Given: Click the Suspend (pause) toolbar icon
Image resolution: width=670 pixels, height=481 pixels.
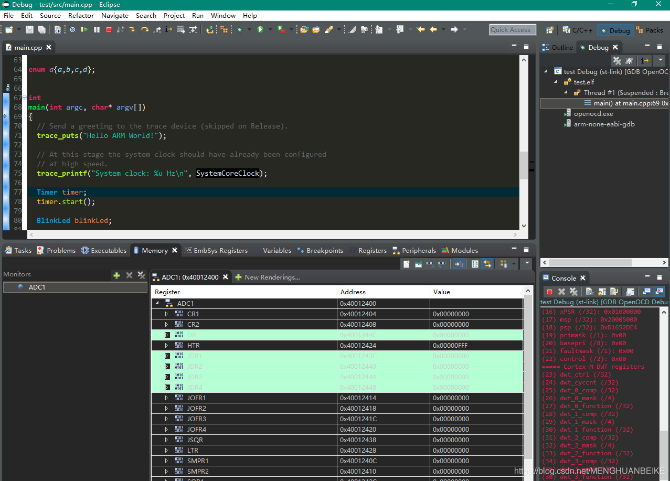Looking at the screenshot, I should pos(97,30).
